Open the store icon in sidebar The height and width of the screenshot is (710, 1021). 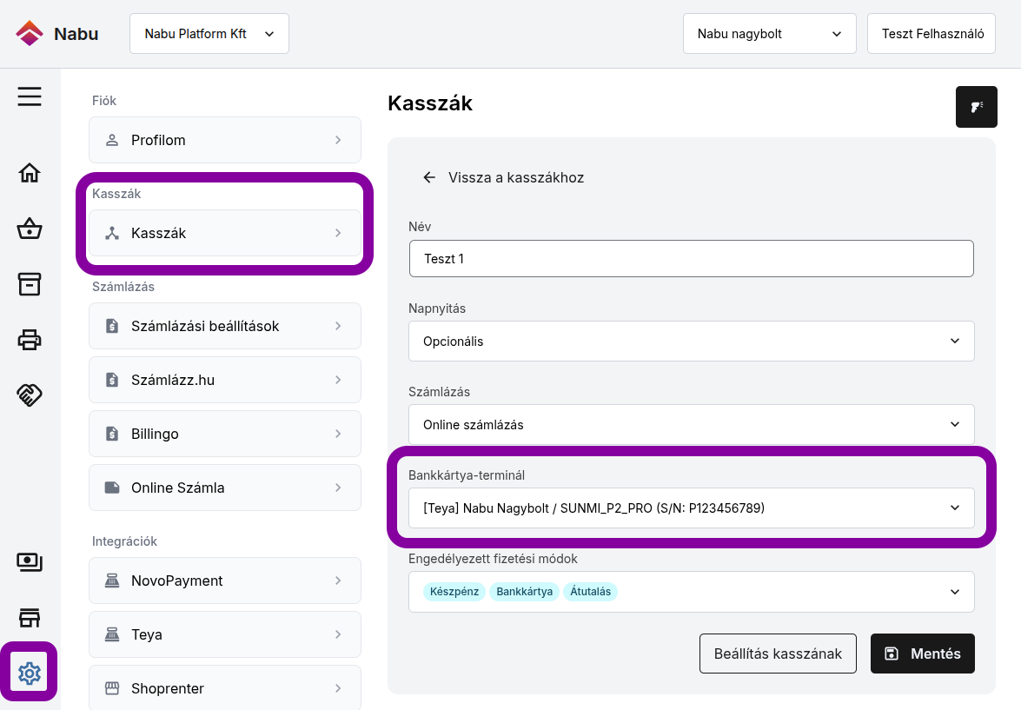pyautogui.click(x=30, y=618)
